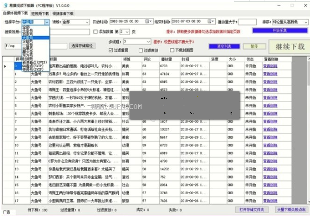Screen dimensions: 310x216
Task: Collapse the 选择平台 dropdown arrow
Action: 47,22
